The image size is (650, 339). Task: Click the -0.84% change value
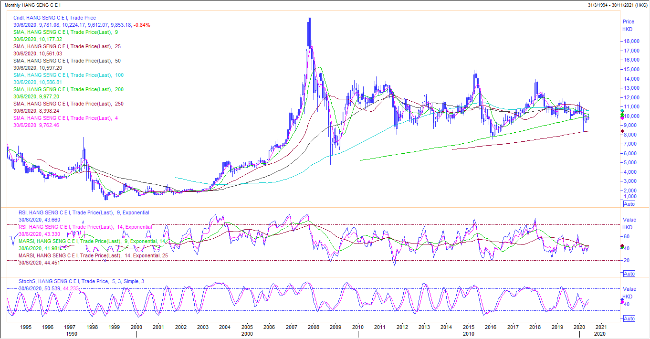[142, 25]
